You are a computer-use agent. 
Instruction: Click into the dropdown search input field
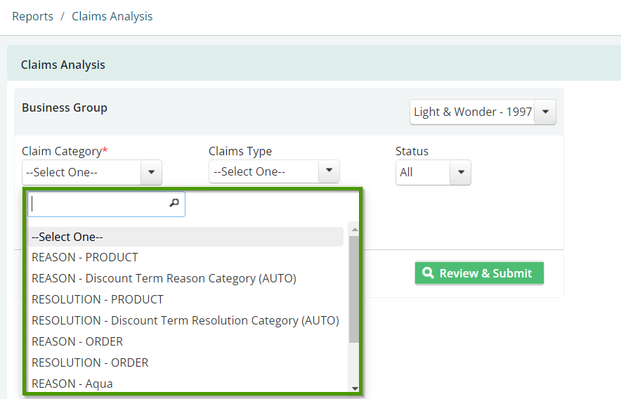(x=106, y=204)
